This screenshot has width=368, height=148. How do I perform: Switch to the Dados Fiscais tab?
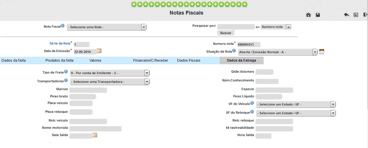coord(189,60)
